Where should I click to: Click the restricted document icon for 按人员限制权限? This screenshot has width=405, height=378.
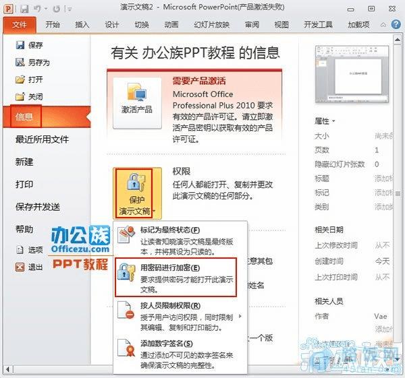point(126,311)
